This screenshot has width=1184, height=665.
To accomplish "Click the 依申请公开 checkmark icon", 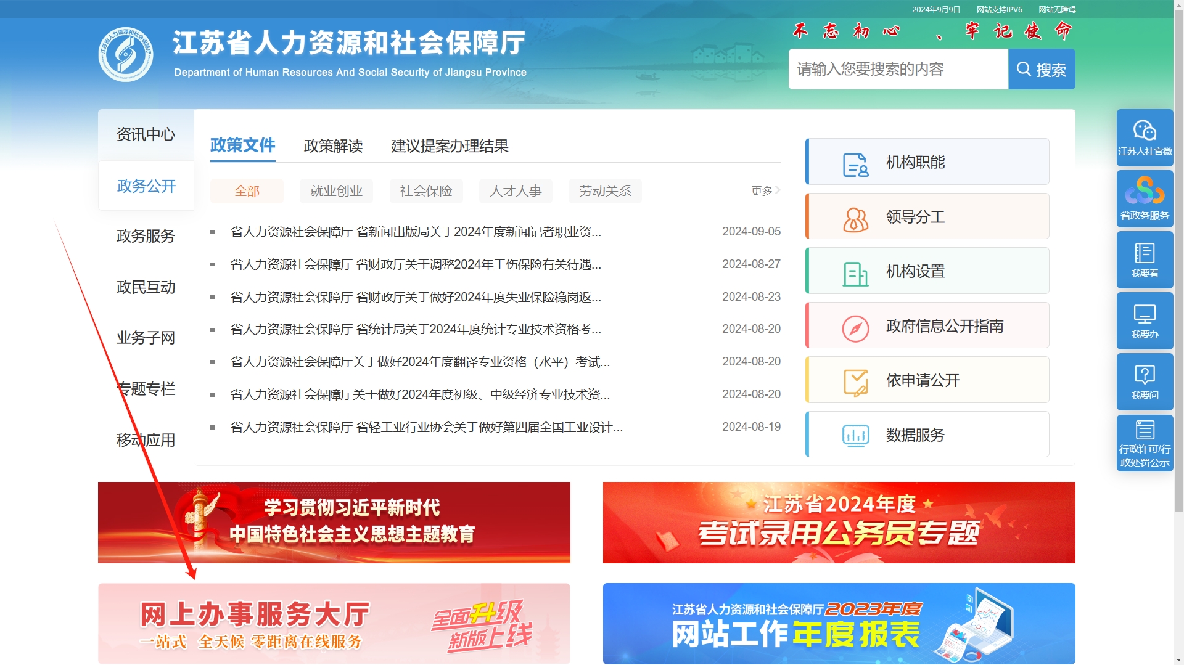I will click(x=855, y=383).
